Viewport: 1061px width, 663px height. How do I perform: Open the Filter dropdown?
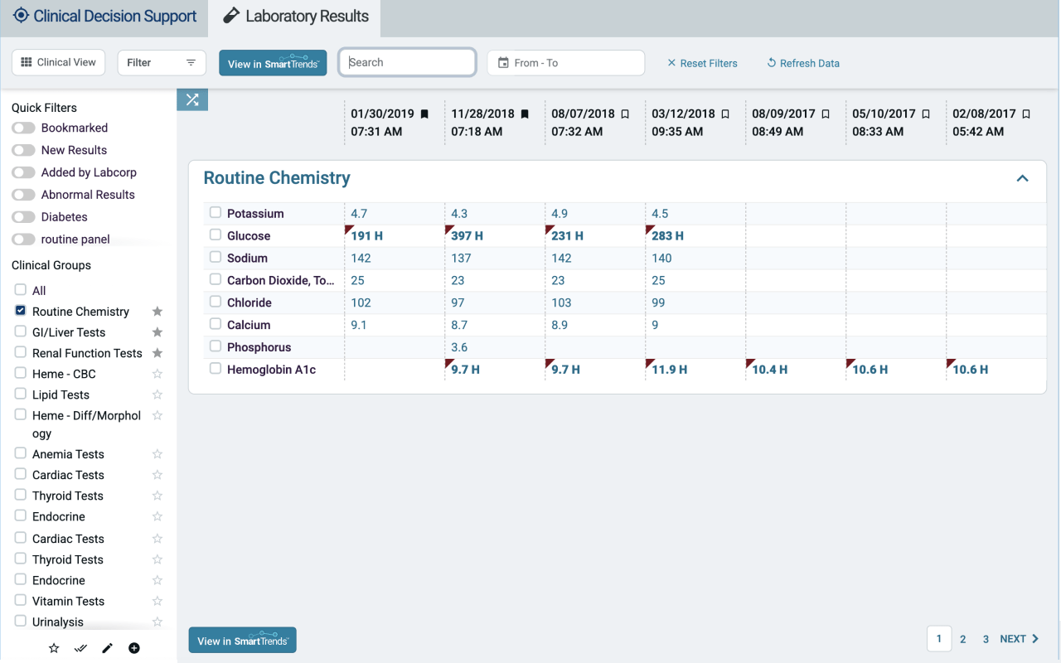pos(162,63)
